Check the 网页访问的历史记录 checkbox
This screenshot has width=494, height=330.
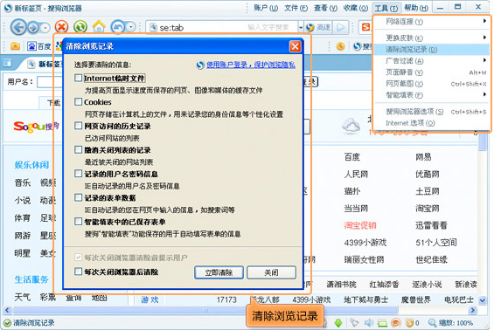[x=79, y=126]
